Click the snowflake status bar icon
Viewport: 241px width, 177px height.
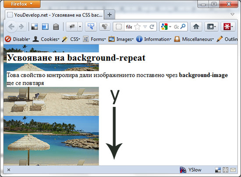pos(225,170)
